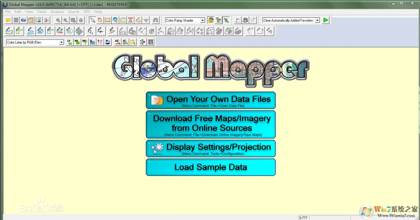The image size is (420, 220).
Task: Select the Feature Info tool
Action: pyautogui.click(x=115, y=20)
